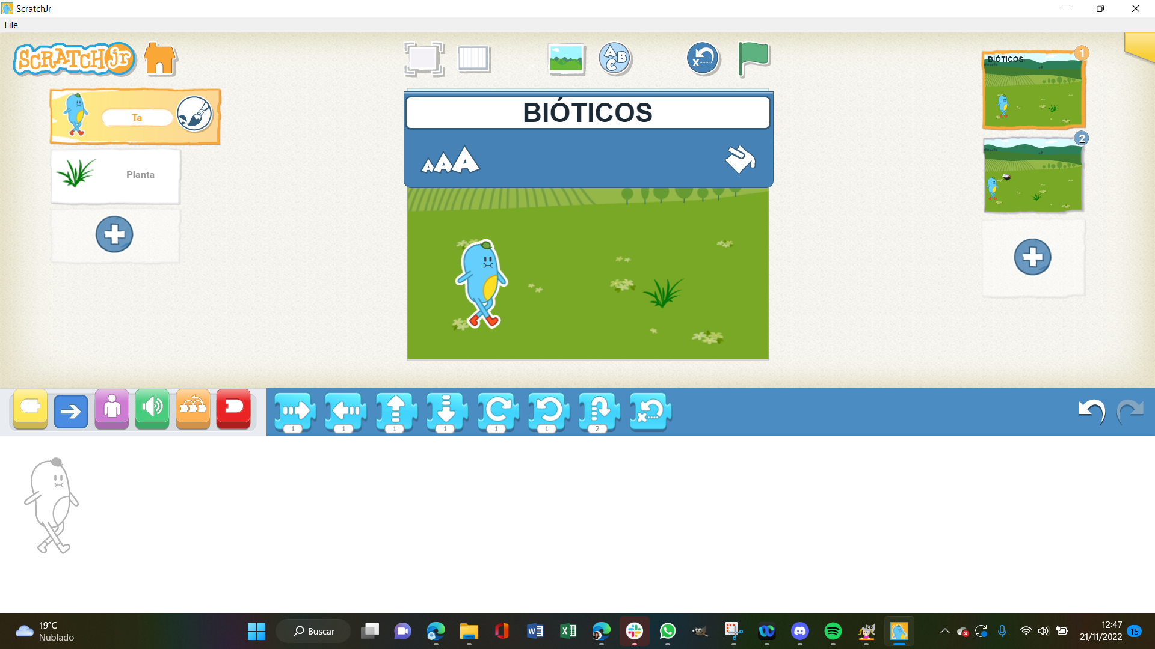
Task: Add a new character with plus button
Action: point(114,234)
